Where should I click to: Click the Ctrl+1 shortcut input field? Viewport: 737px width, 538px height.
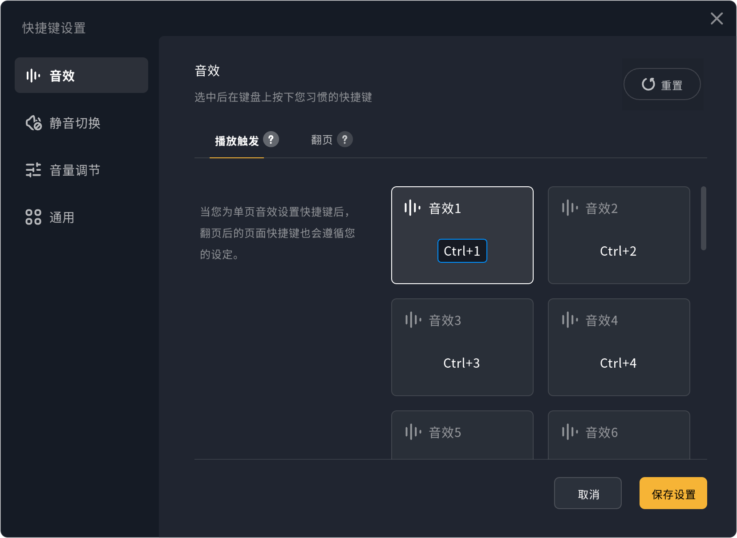(462, 251)
